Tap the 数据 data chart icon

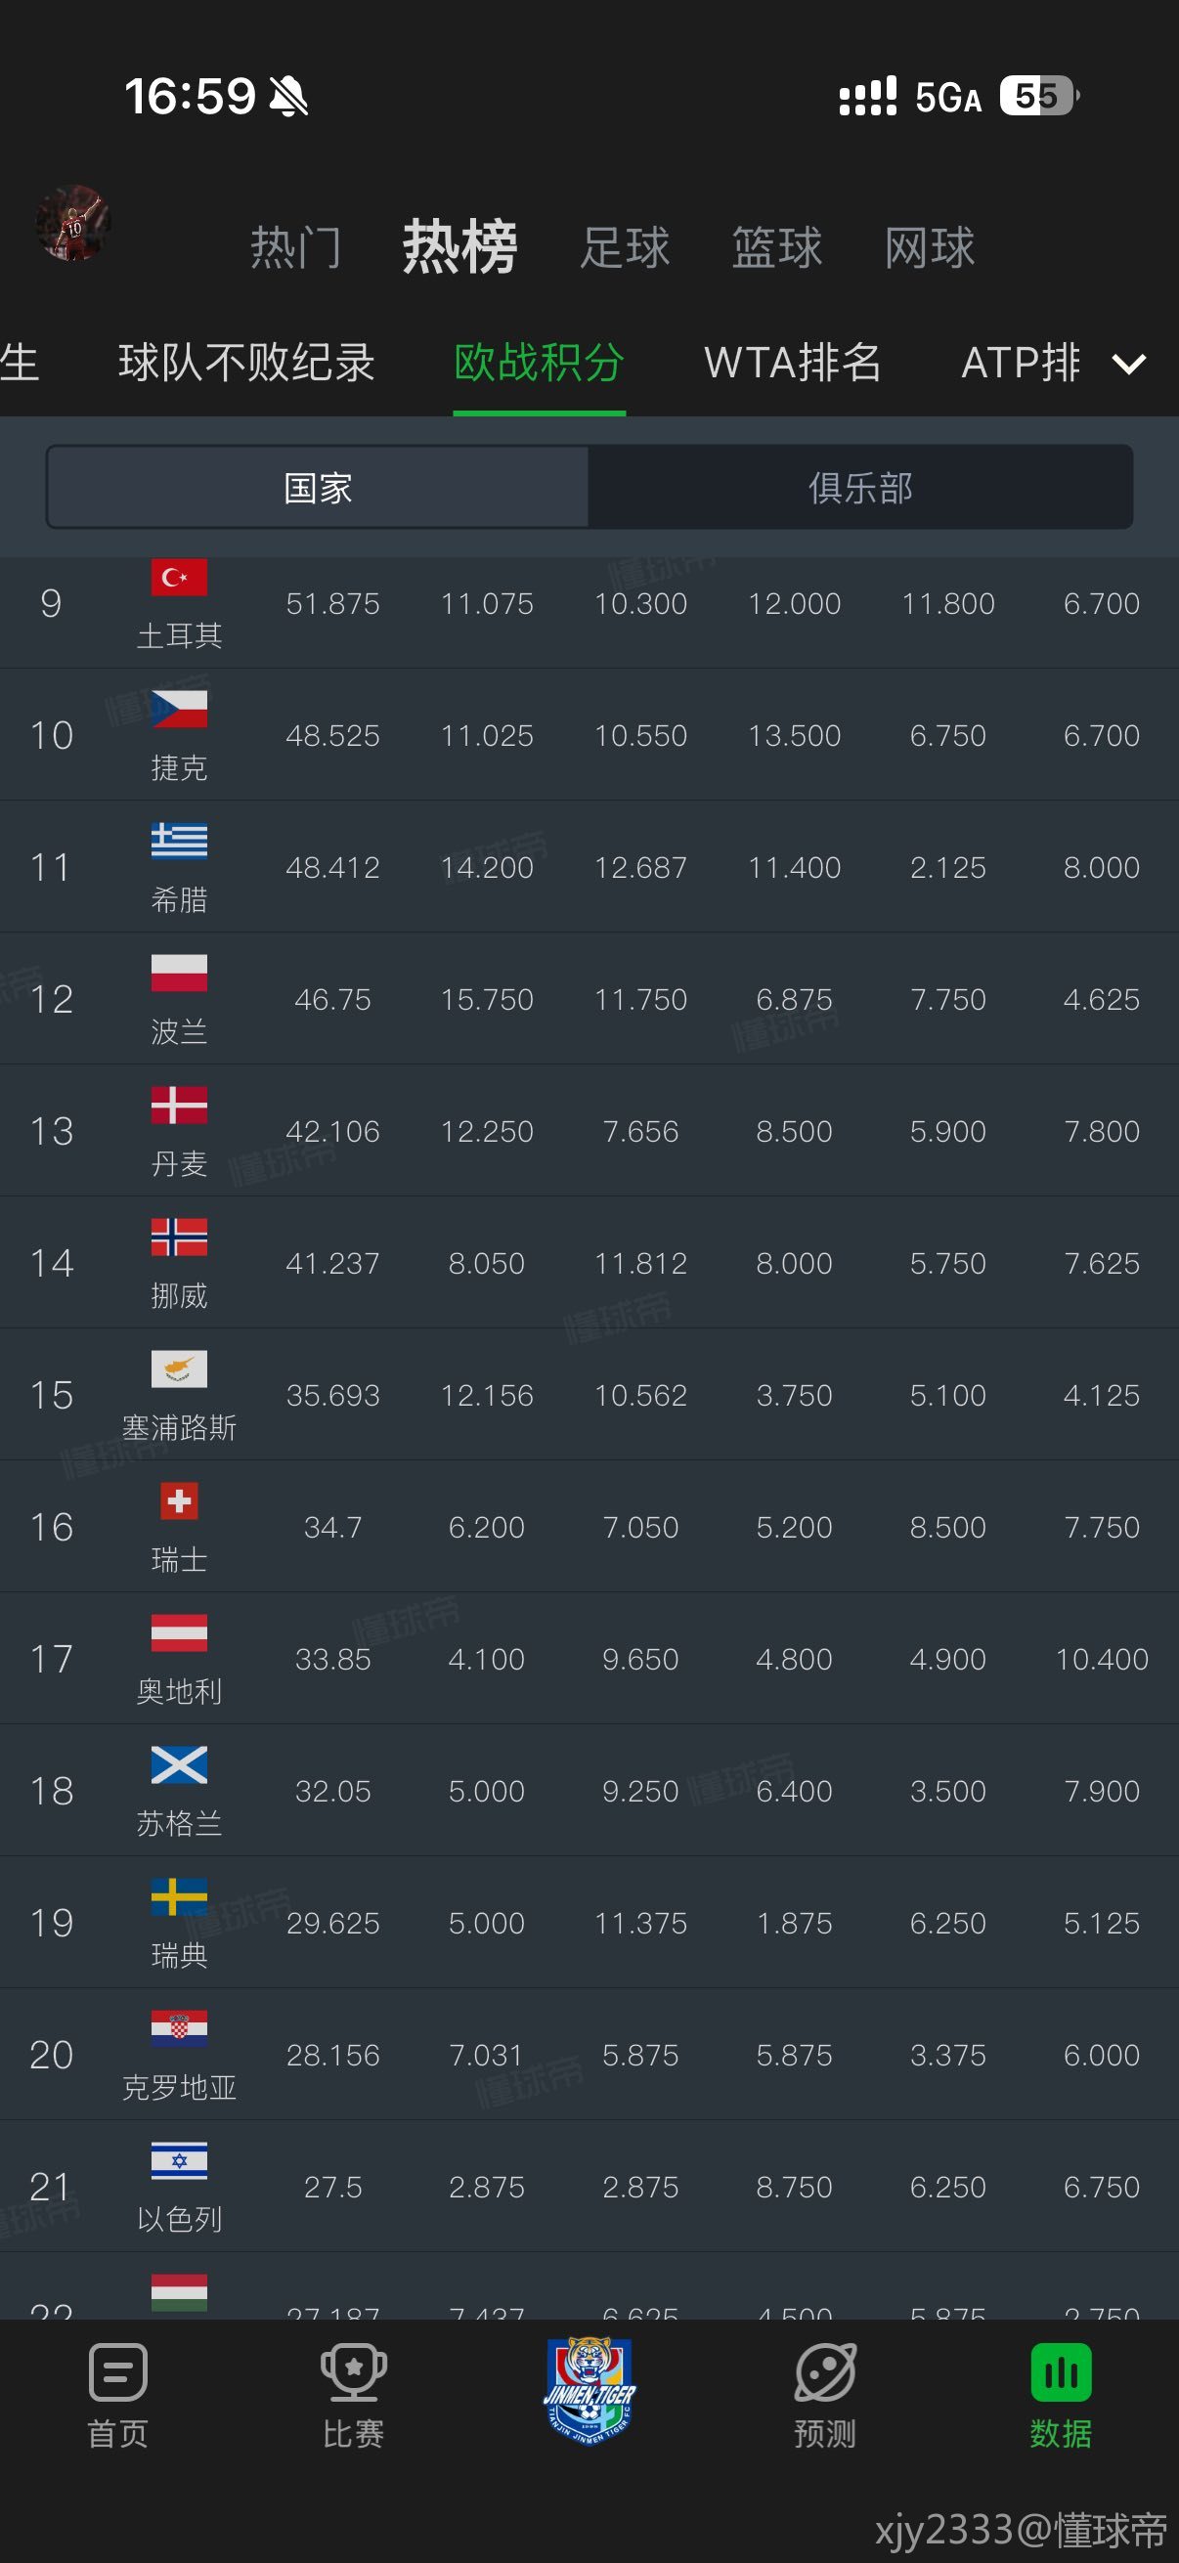coord(1061,2373)
